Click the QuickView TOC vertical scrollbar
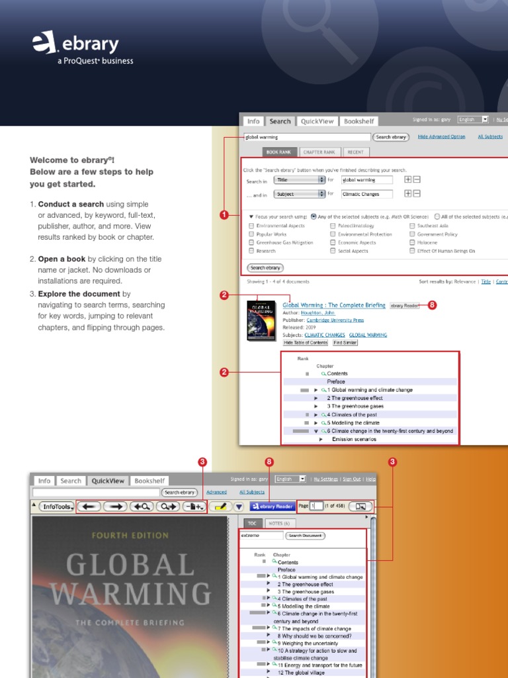508x678 pixels. click(x=373, y=597)
